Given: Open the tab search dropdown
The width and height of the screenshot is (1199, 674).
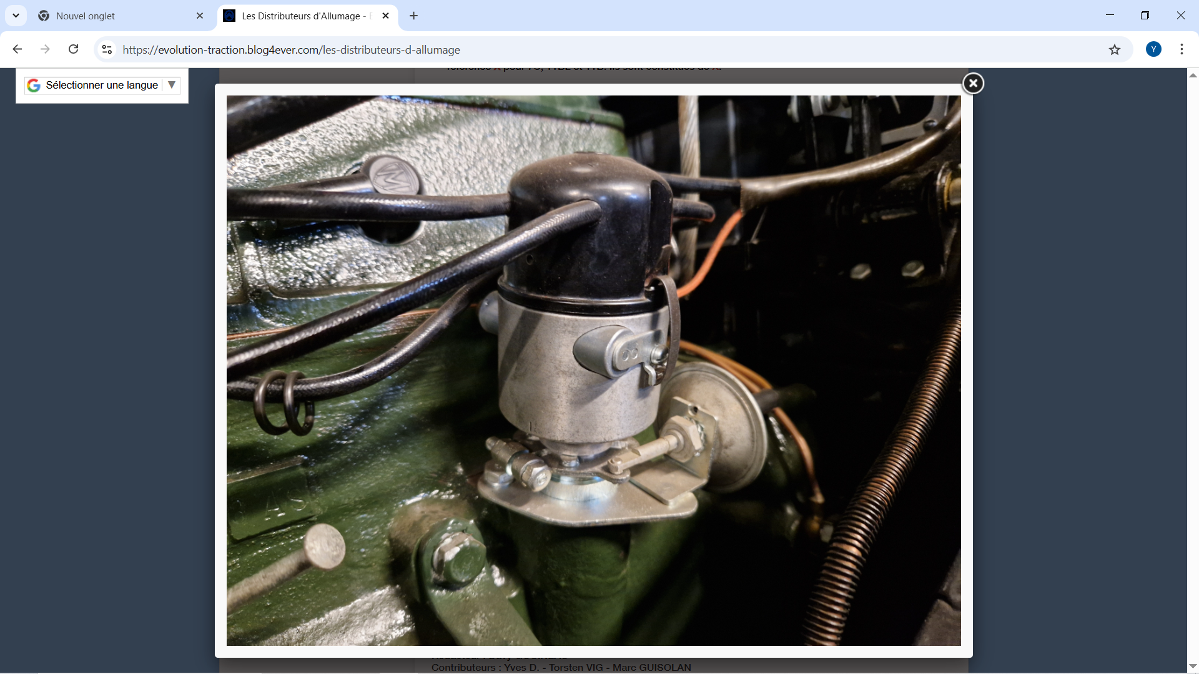Looking at the screenshot, I should (x=16, y=16).
